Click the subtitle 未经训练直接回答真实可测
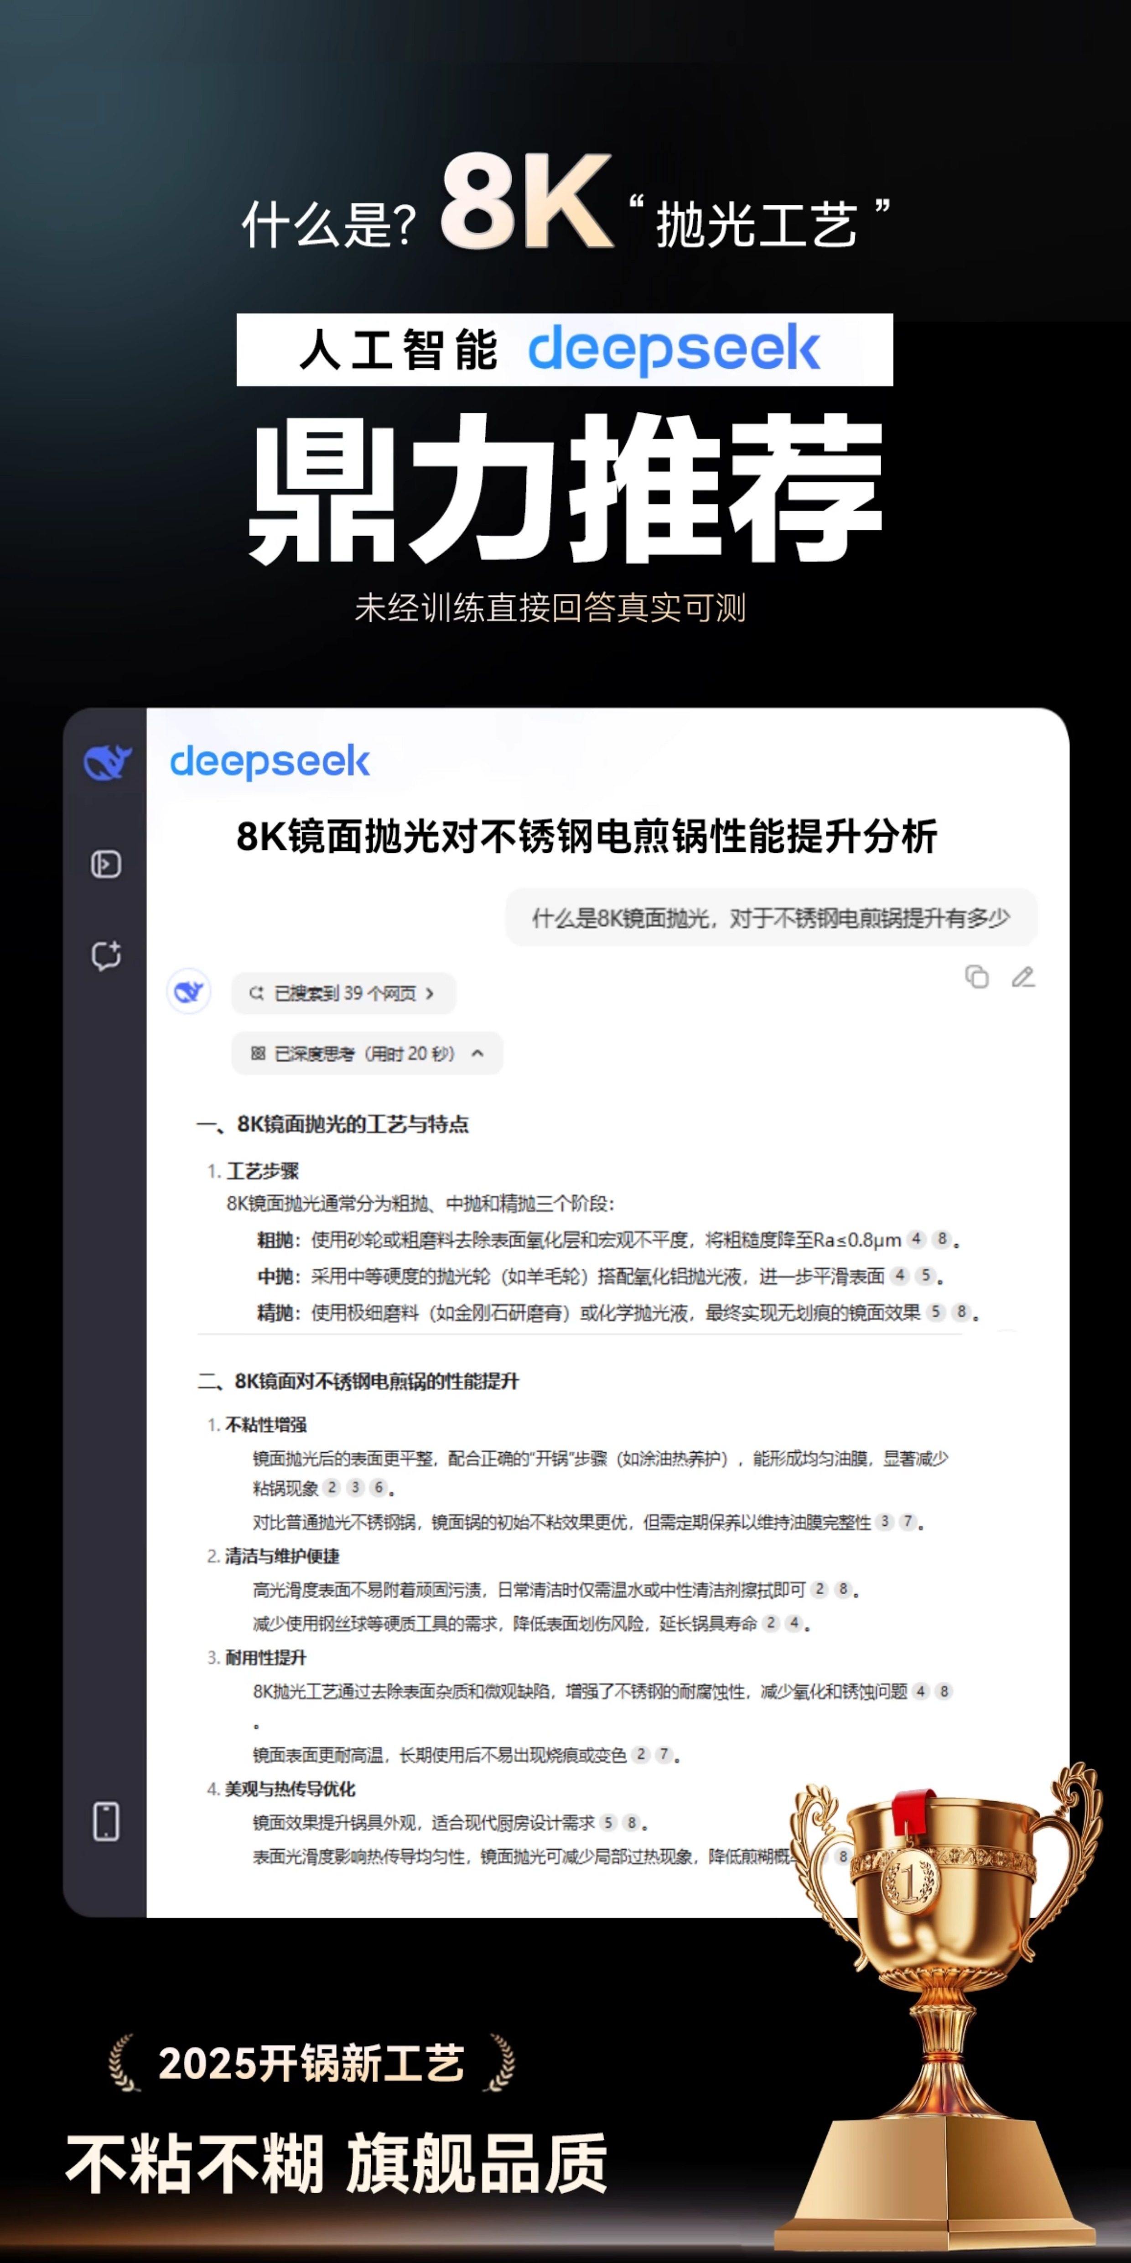This screenshot has width=1131, height=2263. 550,608
